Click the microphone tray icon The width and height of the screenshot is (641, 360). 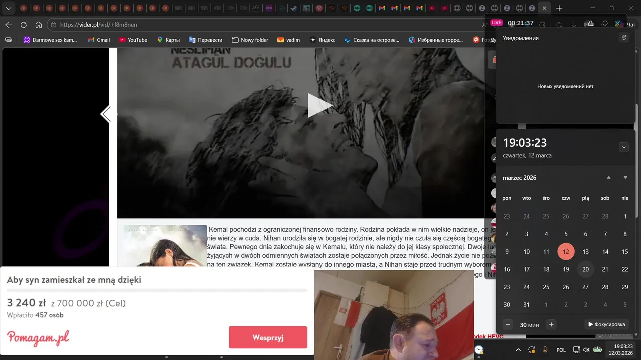point(545,350)
